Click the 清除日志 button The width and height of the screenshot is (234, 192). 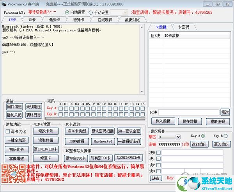point(34,115)
